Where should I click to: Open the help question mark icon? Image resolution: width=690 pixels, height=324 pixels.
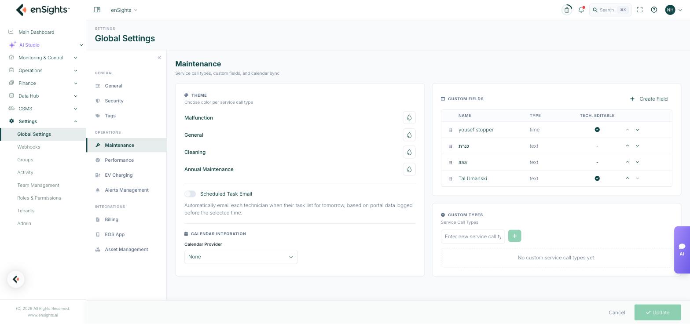pos(654,10)
